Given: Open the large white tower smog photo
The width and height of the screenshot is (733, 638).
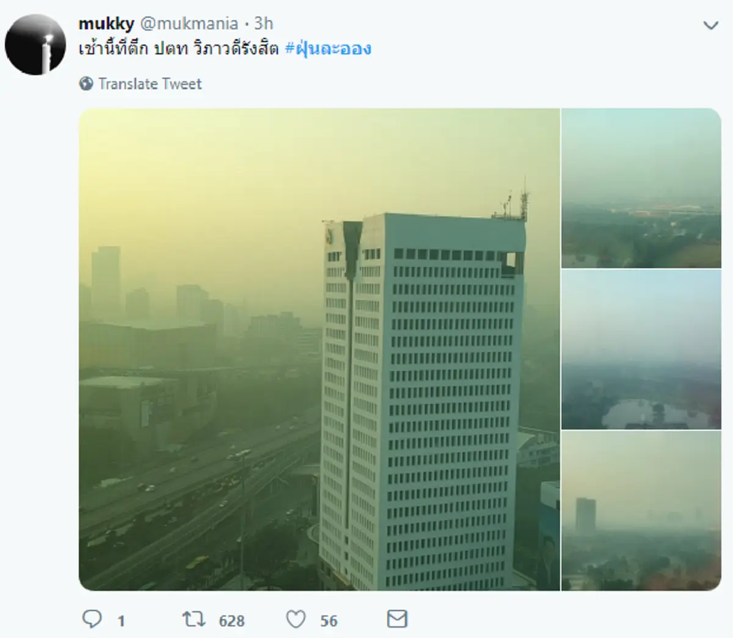Looking at the screenshot, I should click(319, 350).
